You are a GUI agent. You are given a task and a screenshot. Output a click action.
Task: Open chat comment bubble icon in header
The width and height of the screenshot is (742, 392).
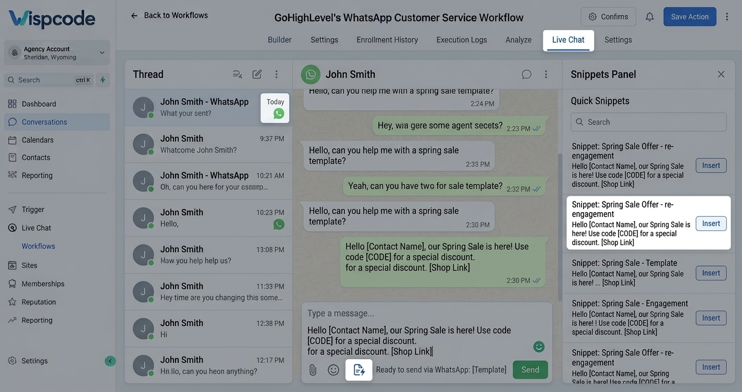point(527,75)
